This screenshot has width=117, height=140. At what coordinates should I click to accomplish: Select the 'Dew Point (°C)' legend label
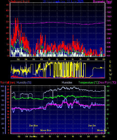(107, 82)
